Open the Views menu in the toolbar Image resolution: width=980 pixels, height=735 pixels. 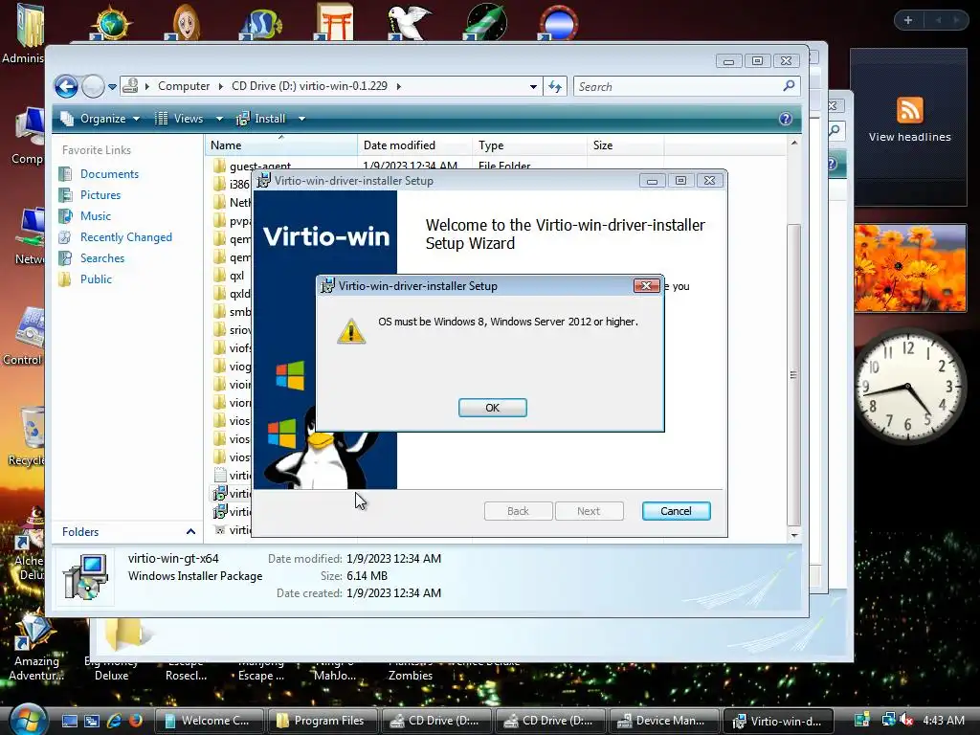pyautogui.click(x=179, y=119)
